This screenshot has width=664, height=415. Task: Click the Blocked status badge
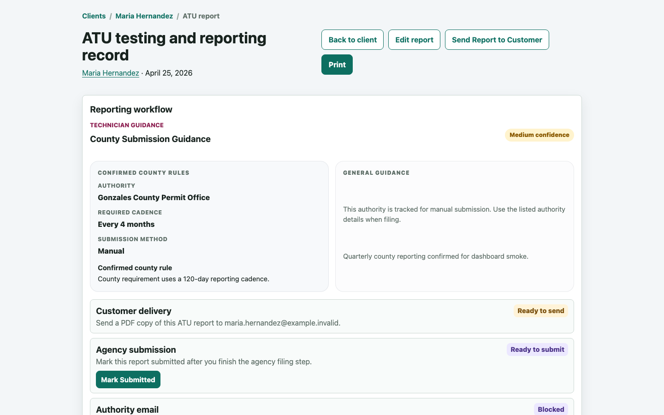coord(551,409)
